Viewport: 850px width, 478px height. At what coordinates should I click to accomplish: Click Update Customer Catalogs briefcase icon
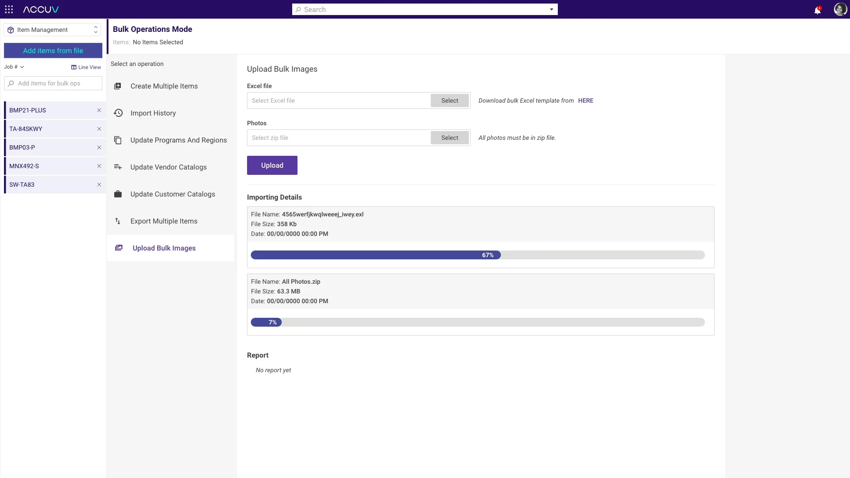tap(118, 194)
